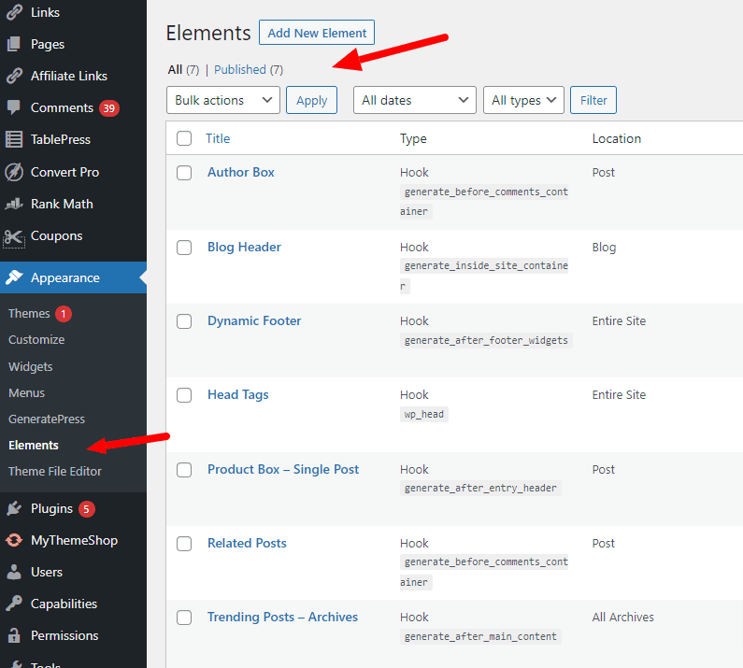Click the MyThemeShop icon in sidebar

click(x=14, y=540)
